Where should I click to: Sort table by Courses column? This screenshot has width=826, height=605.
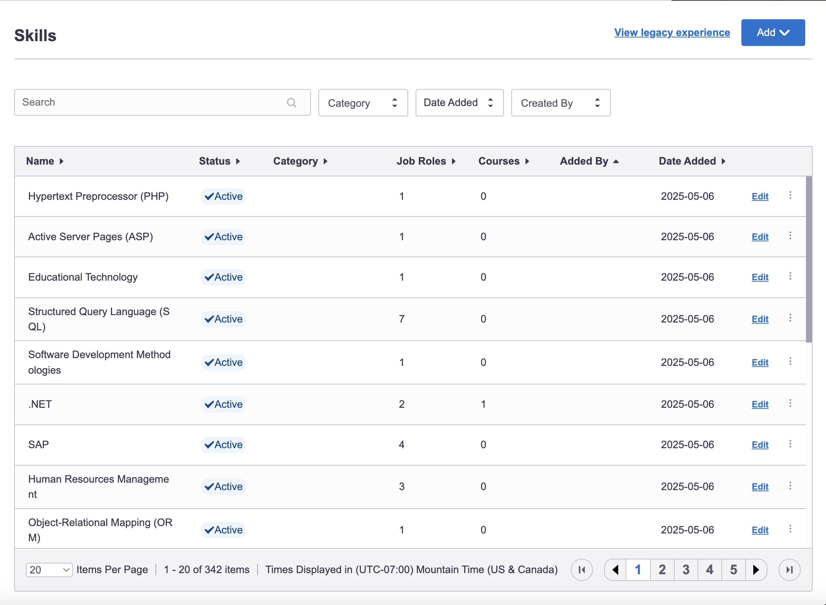[x=504, y=161]
